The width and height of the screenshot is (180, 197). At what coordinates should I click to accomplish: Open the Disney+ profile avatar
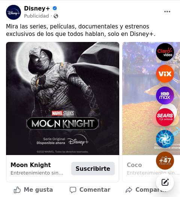(x=13, y=12)
